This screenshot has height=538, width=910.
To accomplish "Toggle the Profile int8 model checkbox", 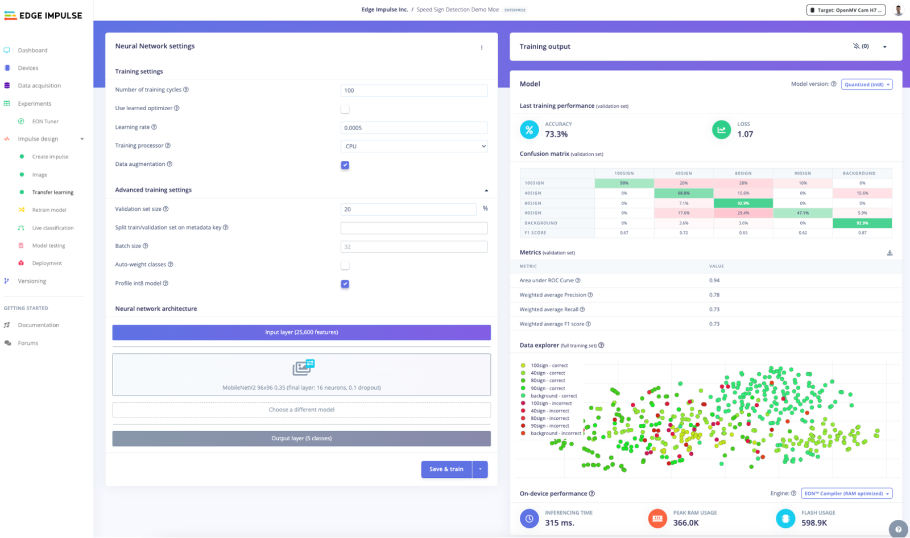I will coord(345,284).
